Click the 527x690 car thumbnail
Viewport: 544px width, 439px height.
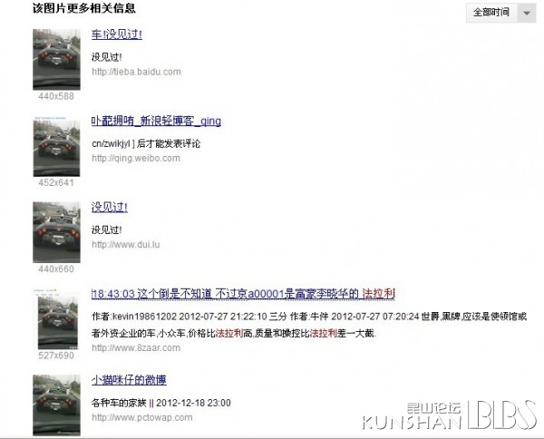click(x=58, y=319)
